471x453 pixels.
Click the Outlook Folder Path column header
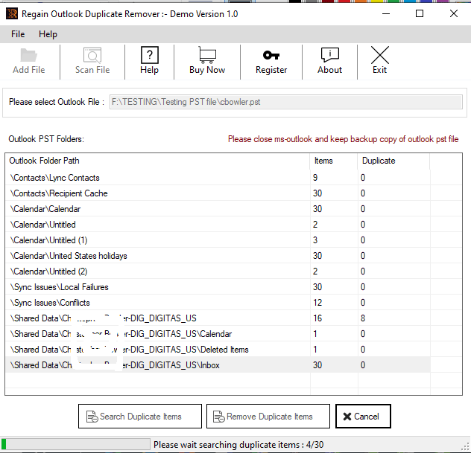coord(157,161)
